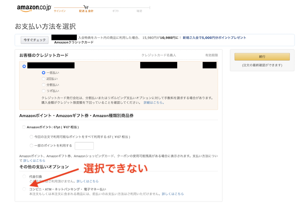Click the お客様のクレジットカード heading

44,55
